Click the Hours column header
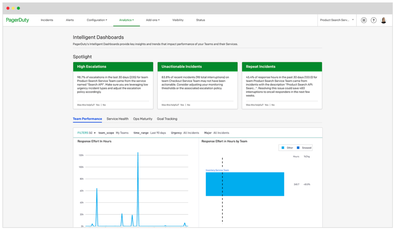 pos(296,157)
